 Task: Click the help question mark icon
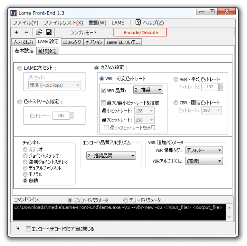(138, 23)
